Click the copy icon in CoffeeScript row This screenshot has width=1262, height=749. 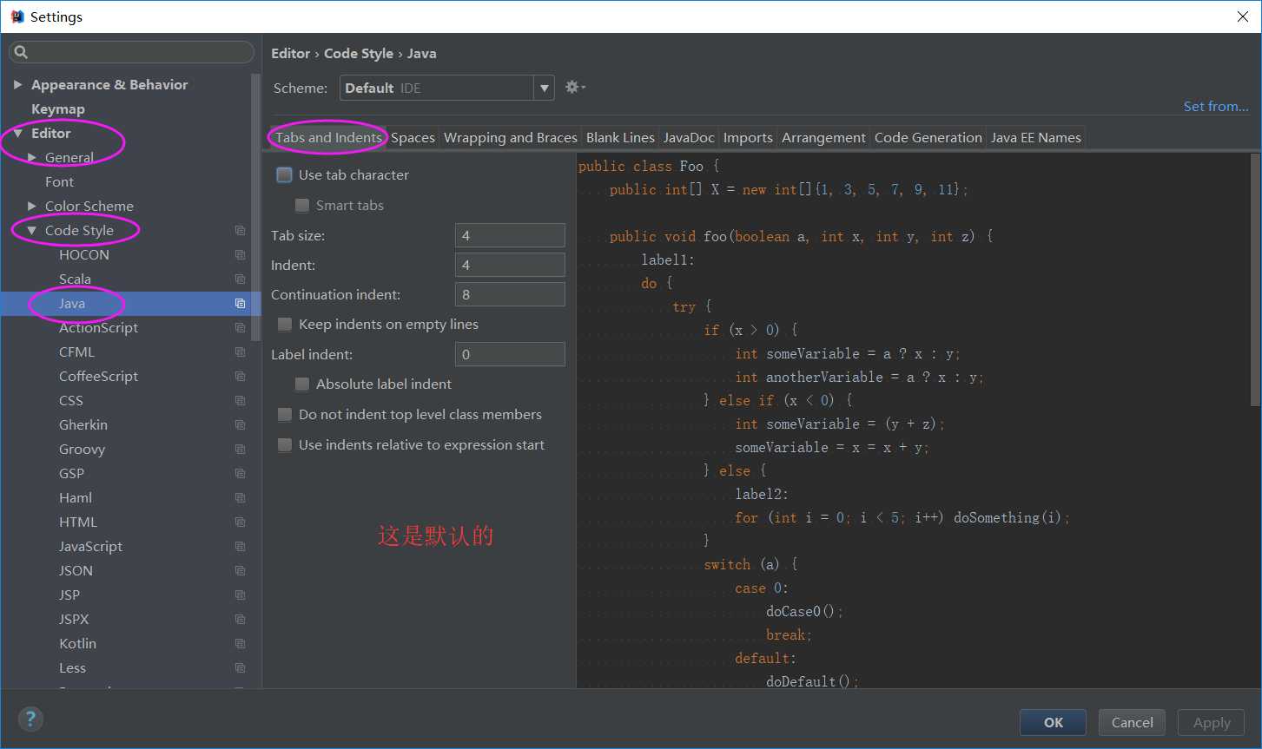pos(240,377)
